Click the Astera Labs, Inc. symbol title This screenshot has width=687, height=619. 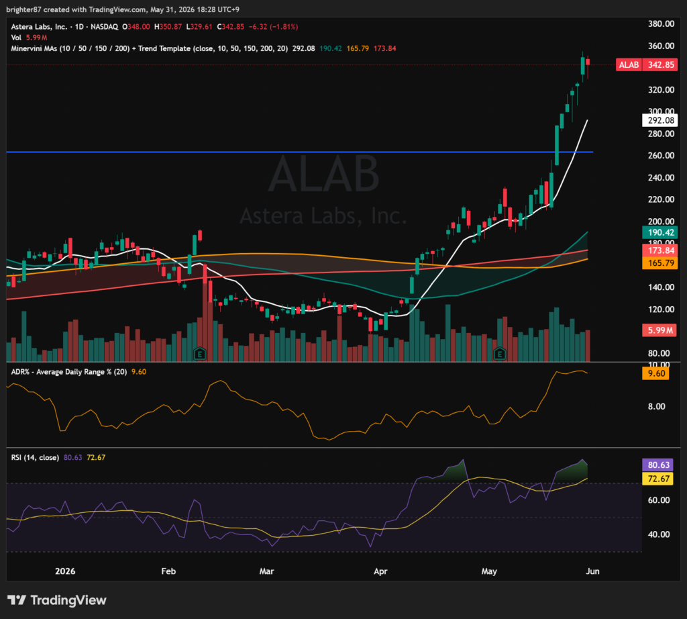click(x=39, y=27)
